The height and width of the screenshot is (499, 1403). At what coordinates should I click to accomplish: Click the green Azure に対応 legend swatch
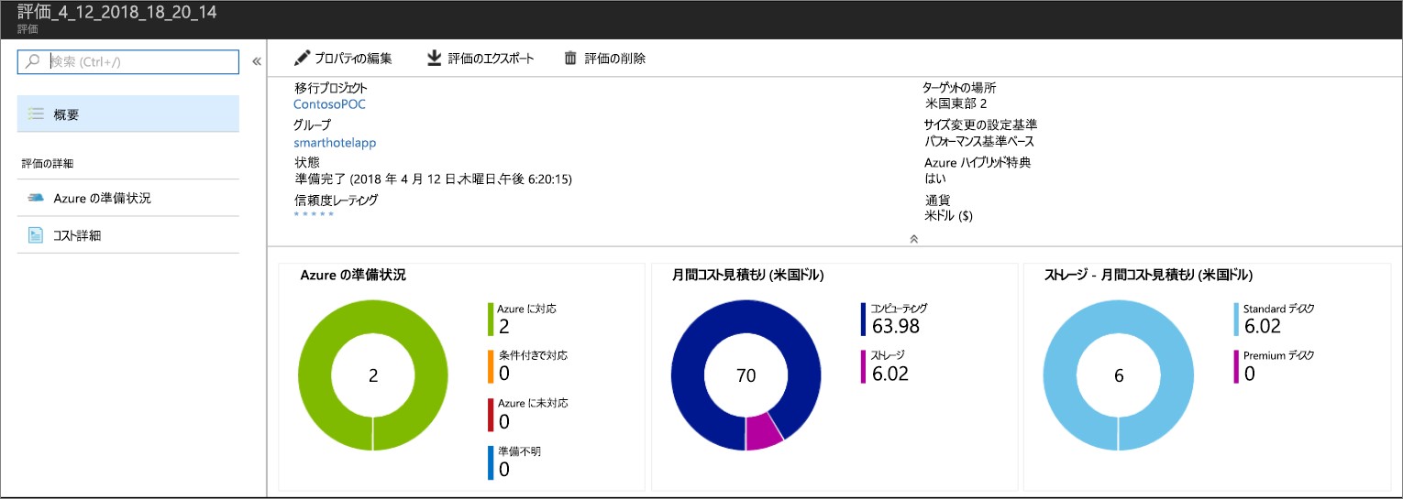tap(492, 319)
